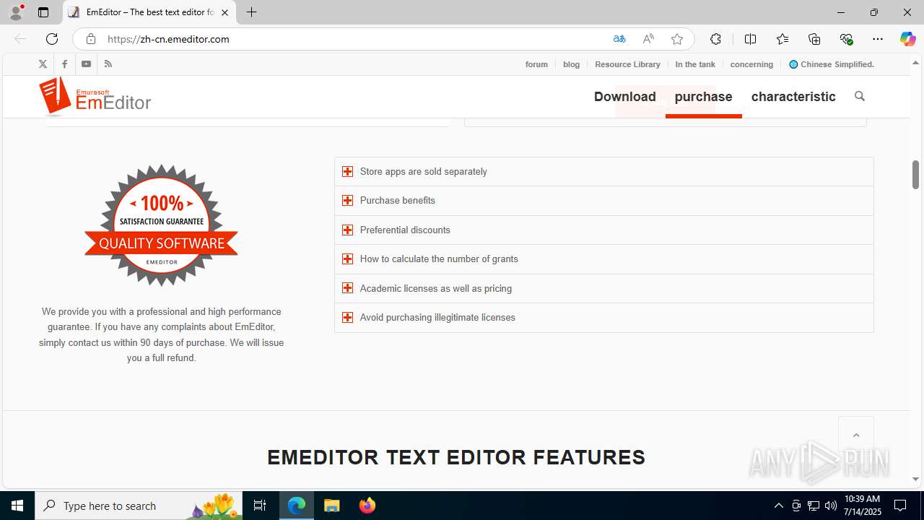Image resolution: width=924 pixels, height=520 pixels.
Task: Open the browser profile icon
Action: pos(16,12)
